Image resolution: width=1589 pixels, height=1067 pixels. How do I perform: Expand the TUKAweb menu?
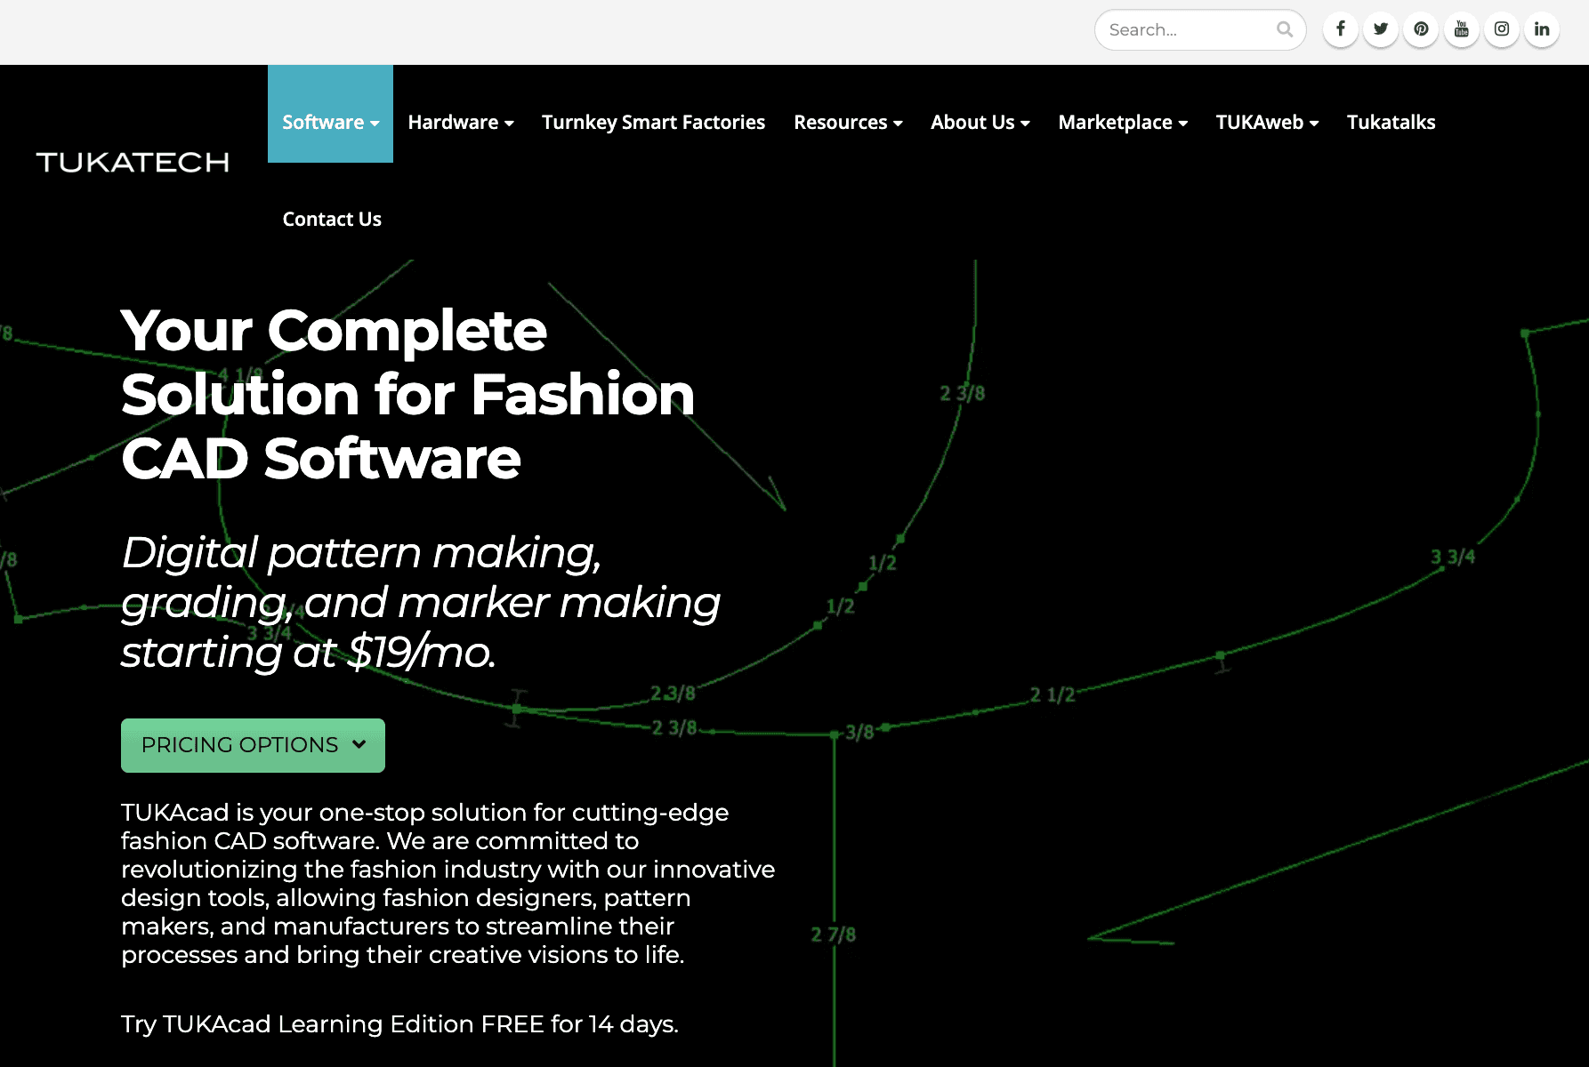pos(1267,123)
